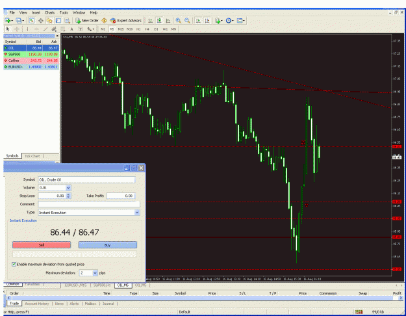
Task: Switch to M15 timeframe
Action: coord(121,29)
